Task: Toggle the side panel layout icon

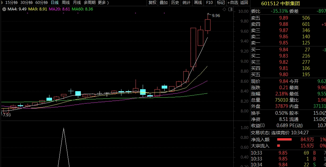Action: click(x=230, y=9)
